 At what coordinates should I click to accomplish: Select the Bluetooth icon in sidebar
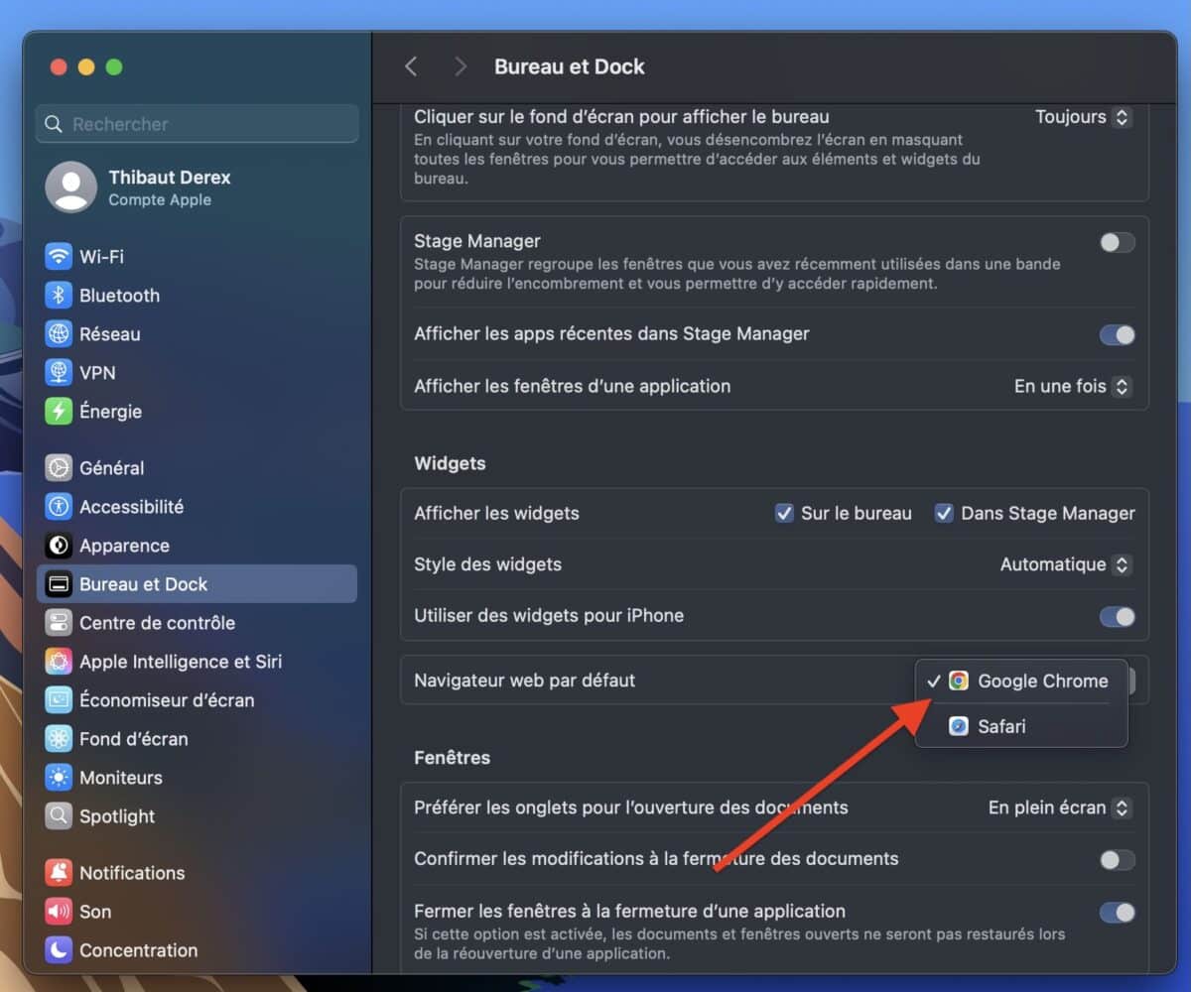59,295
